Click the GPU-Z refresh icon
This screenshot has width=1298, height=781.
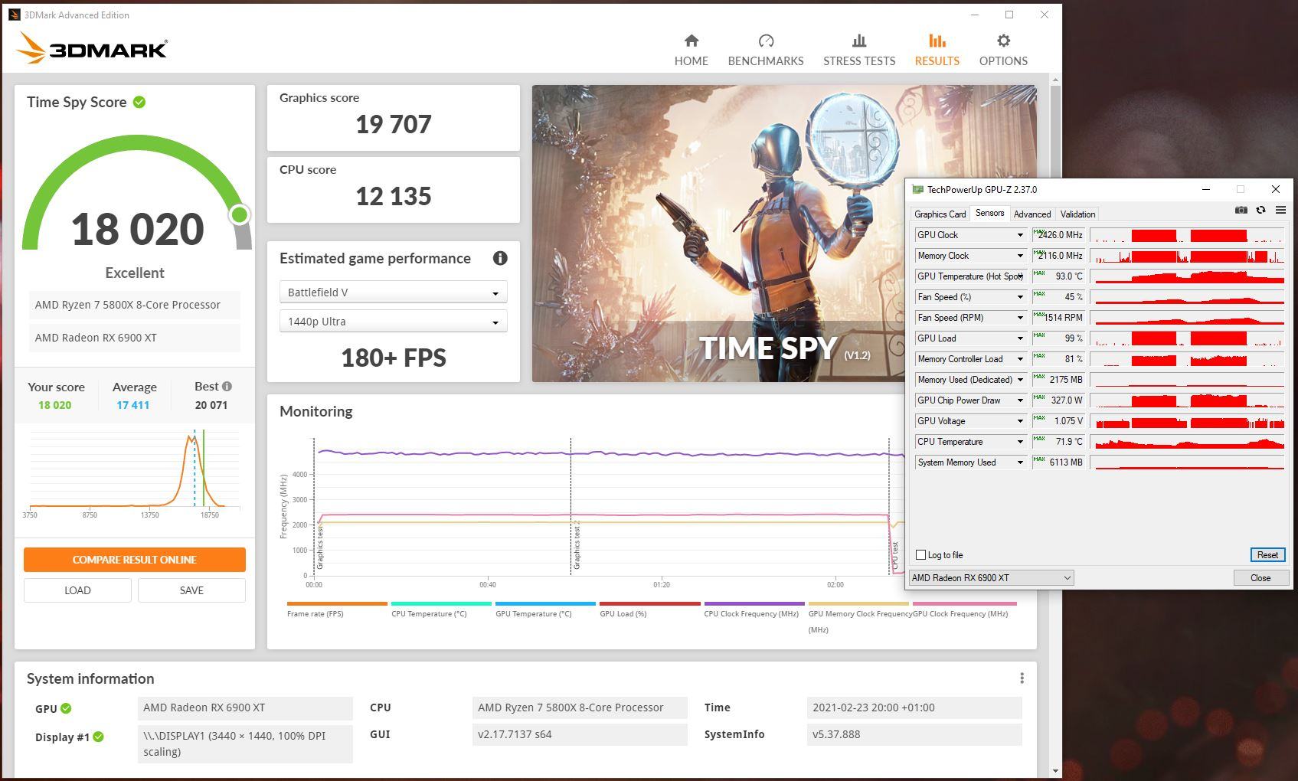tap(1260, 210)
